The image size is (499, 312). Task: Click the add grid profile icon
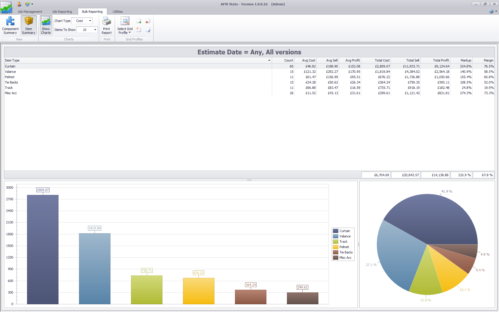(139, 21)
